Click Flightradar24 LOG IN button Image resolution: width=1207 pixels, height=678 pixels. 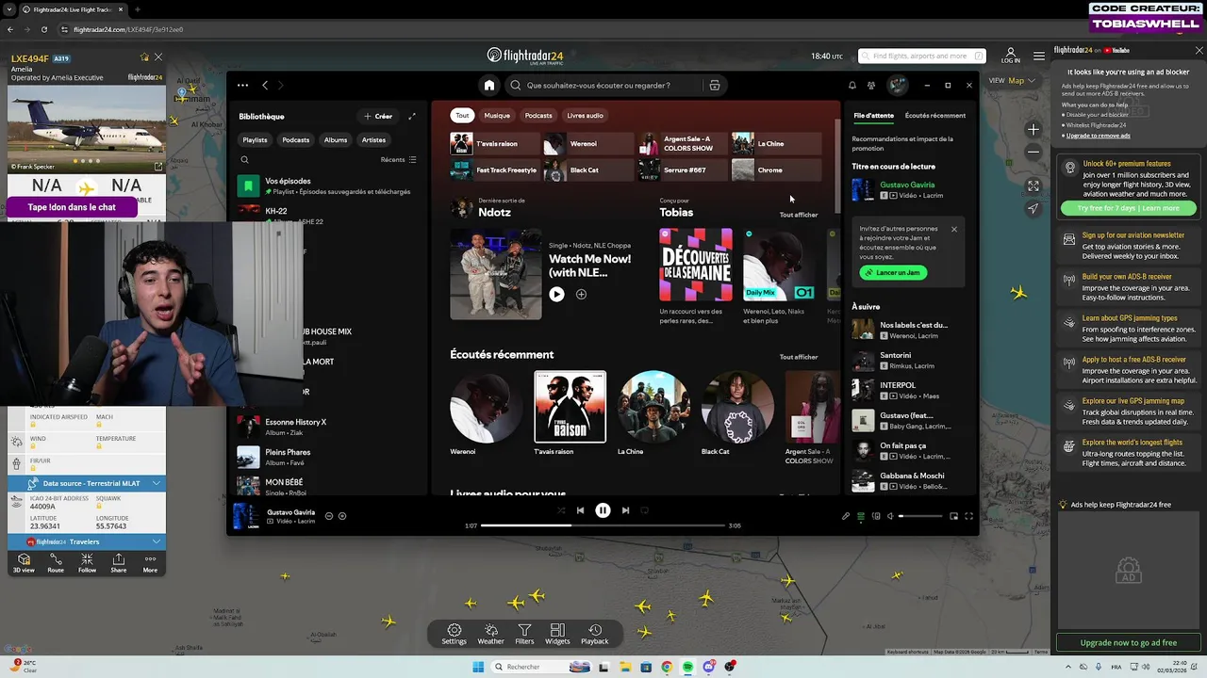1011,56
